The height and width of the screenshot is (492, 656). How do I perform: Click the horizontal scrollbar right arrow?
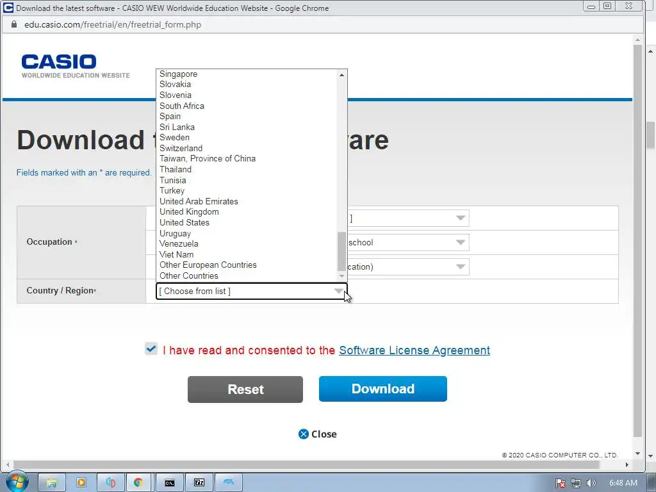[627, 464]
